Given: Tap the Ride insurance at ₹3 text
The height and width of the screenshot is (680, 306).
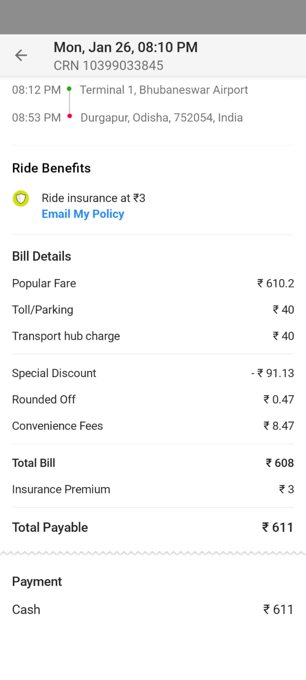Looking at the screenshot, I should 93,198.
